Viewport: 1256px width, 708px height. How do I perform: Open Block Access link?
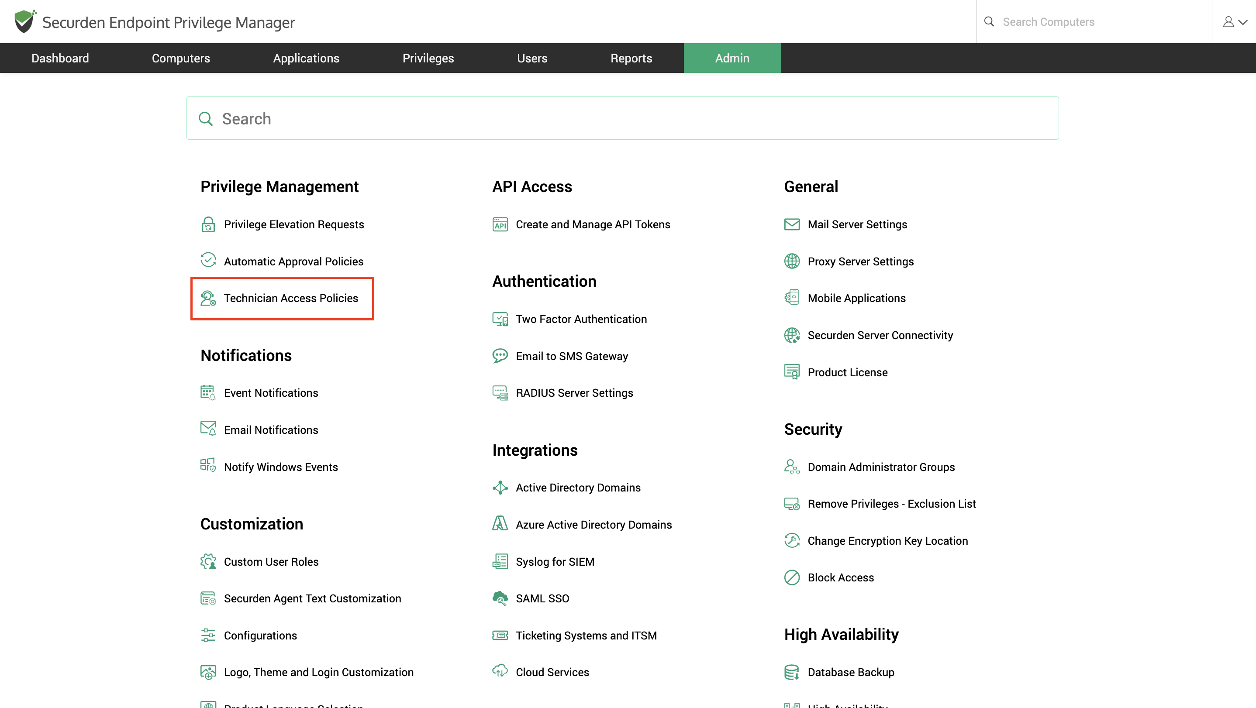841,577
